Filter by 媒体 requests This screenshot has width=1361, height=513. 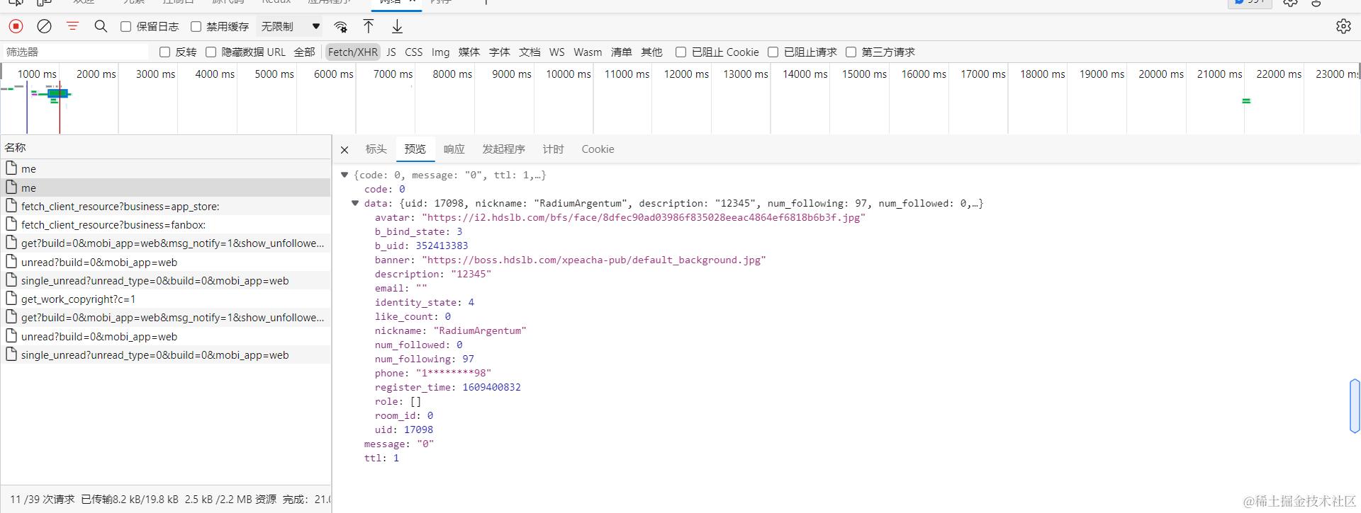pos(469,52)
